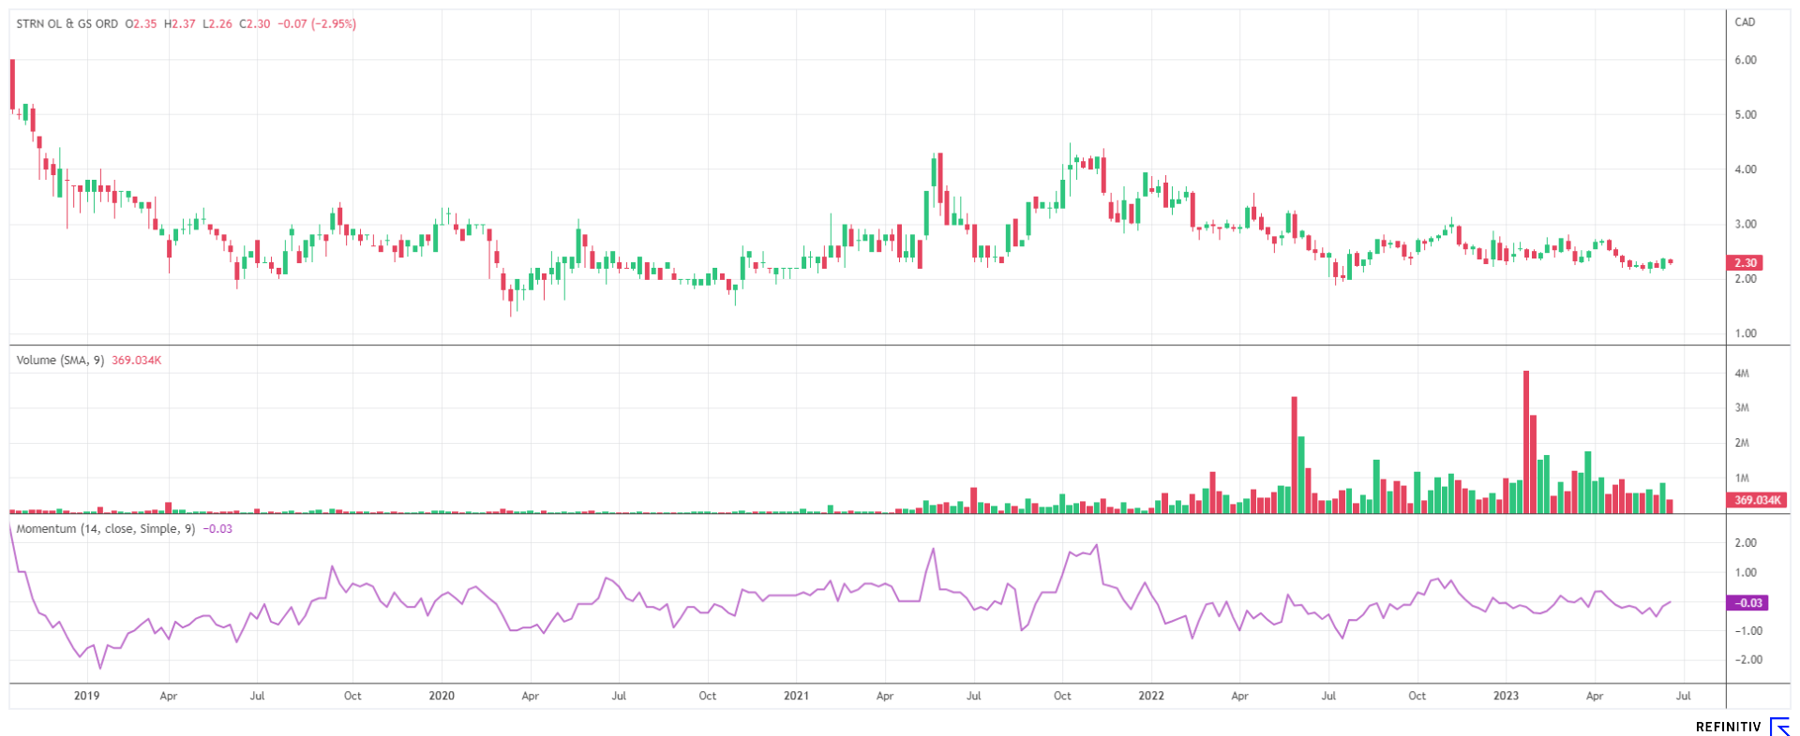Viewport: 1800px width, 736px height.
Task: Click the H2.37 high value in the header
Action: tap(180, 23)
